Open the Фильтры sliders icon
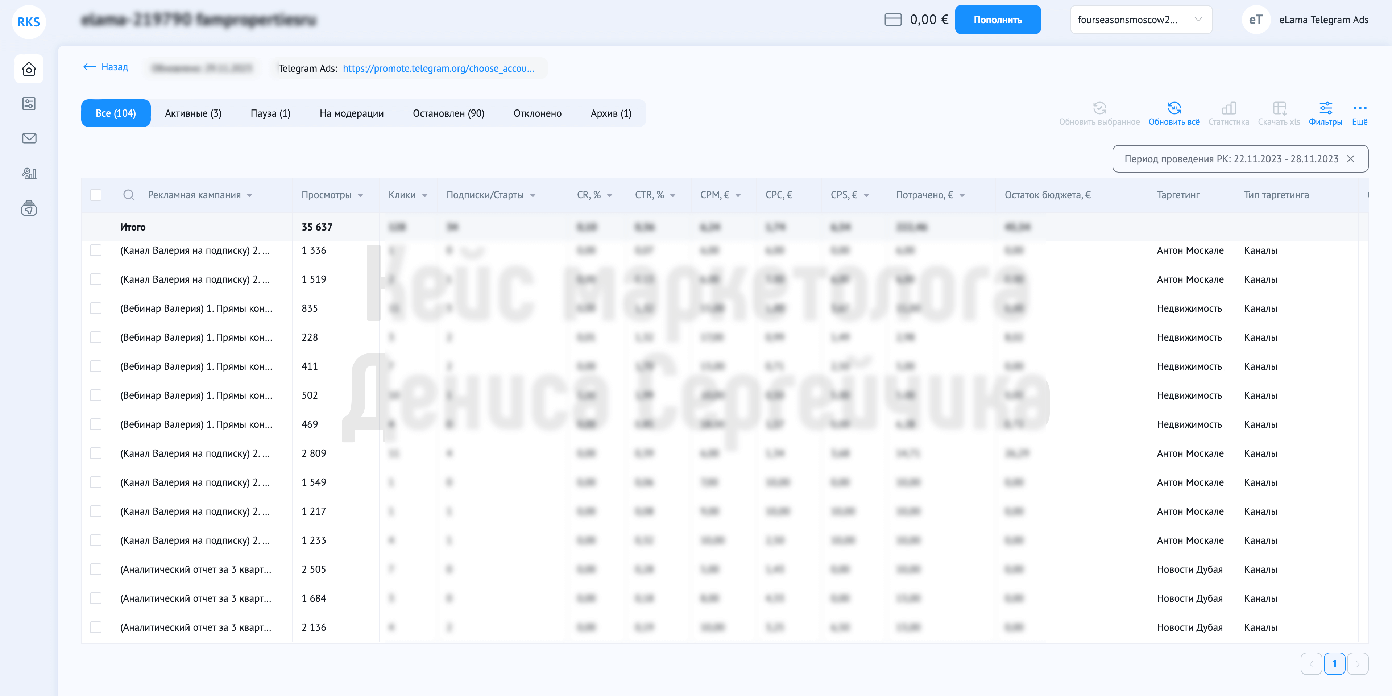The height and width of the screenshot is (696, 1392). pos(1326,108)
